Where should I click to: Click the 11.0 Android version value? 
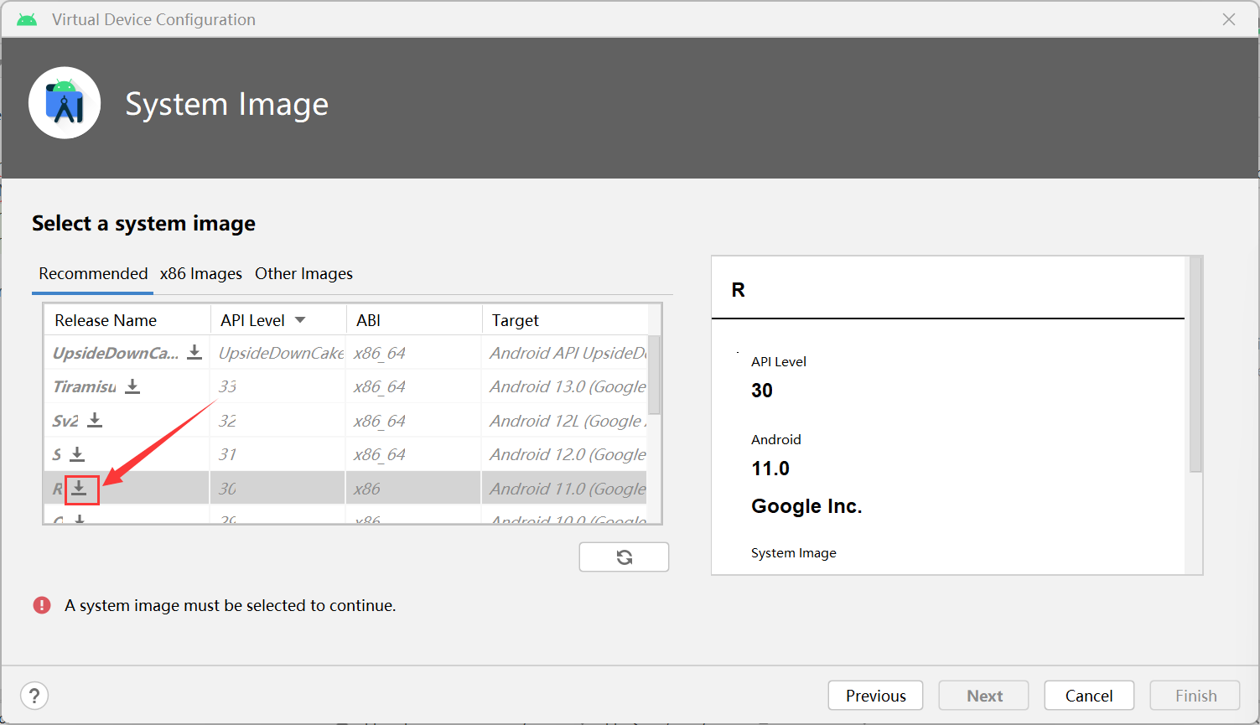click(x=770, y=469)
